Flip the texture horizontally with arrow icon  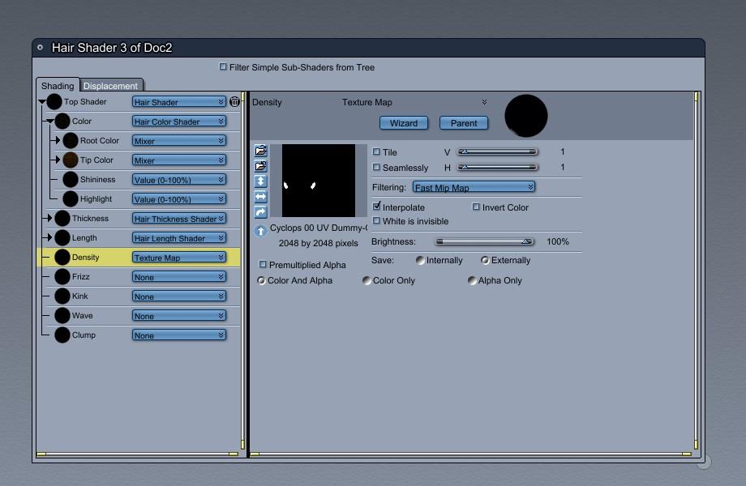pyautogui.click(x=261, y=196)
